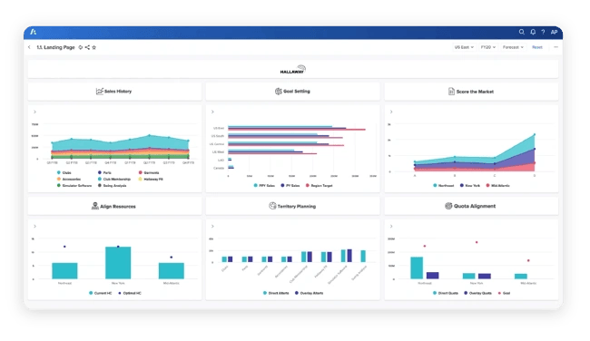Toggle the Club Membership legend entry

point(114,179)
